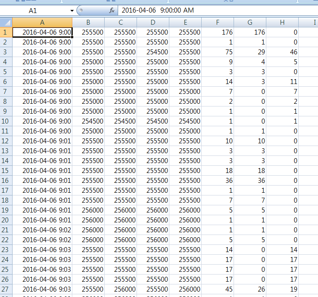Click the Select All corner triangle
Image resolution: width=318 pixels, height=297 pixels.
(x=6, y=22)
